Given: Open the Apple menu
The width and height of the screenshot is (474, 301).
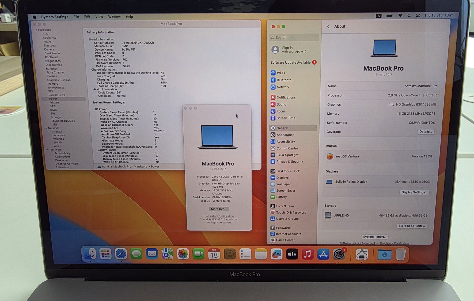Looking at the screenshot, I should (35, 17).
